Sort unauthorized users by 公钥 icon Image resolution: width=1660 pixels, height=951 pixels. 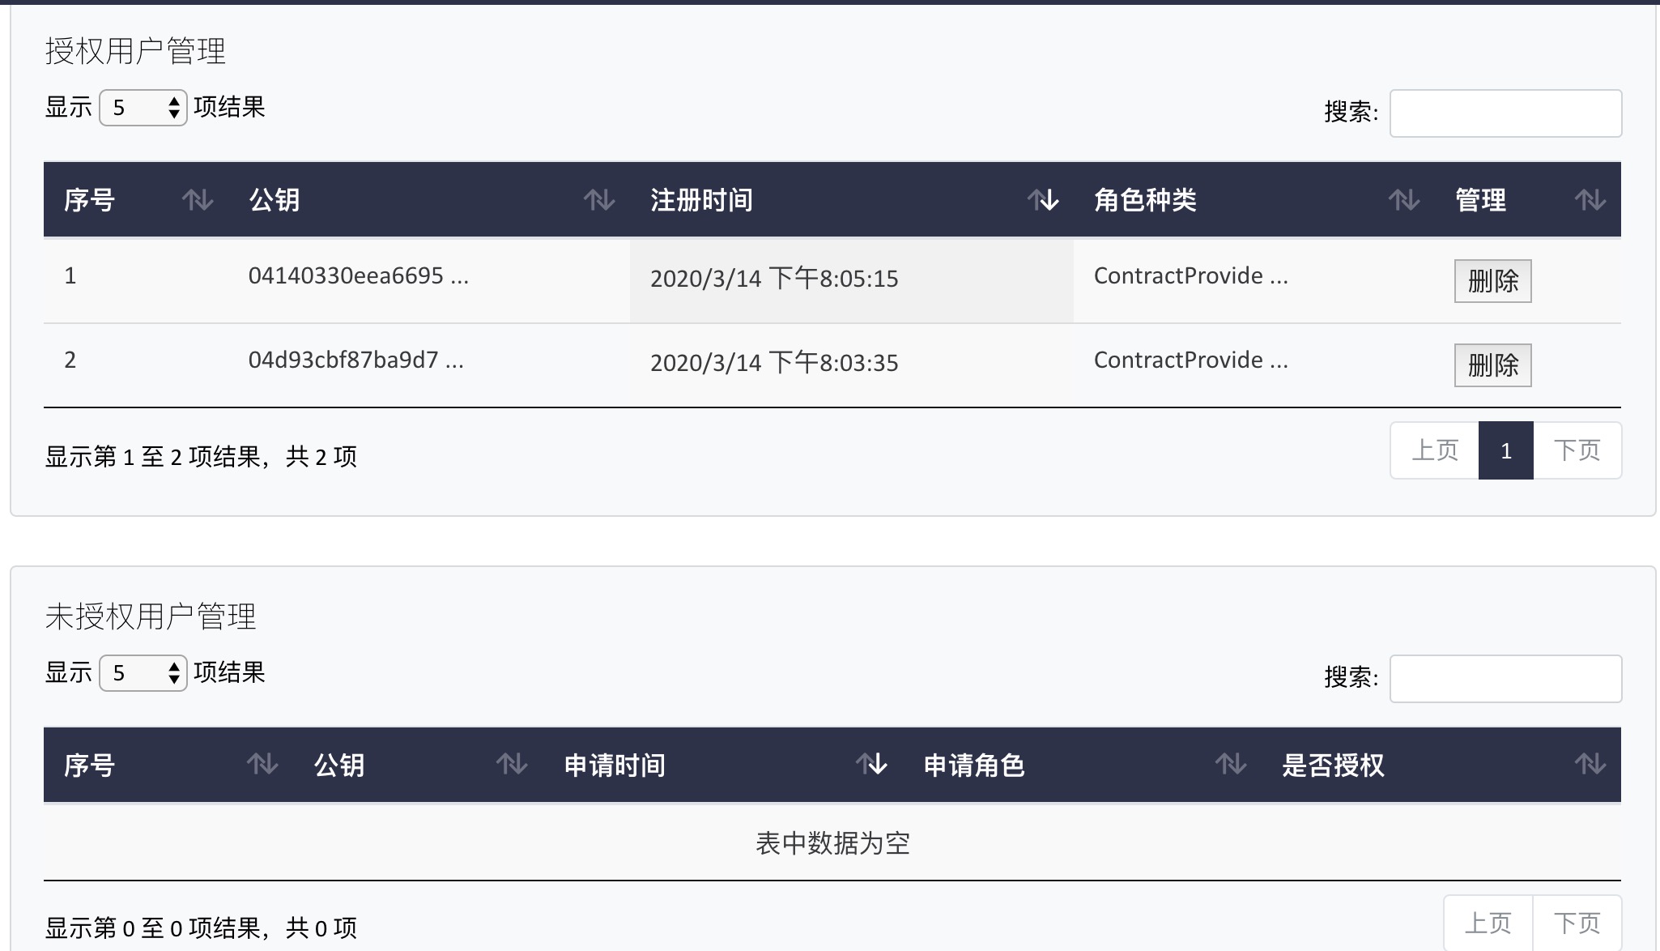tap(512, 764)
